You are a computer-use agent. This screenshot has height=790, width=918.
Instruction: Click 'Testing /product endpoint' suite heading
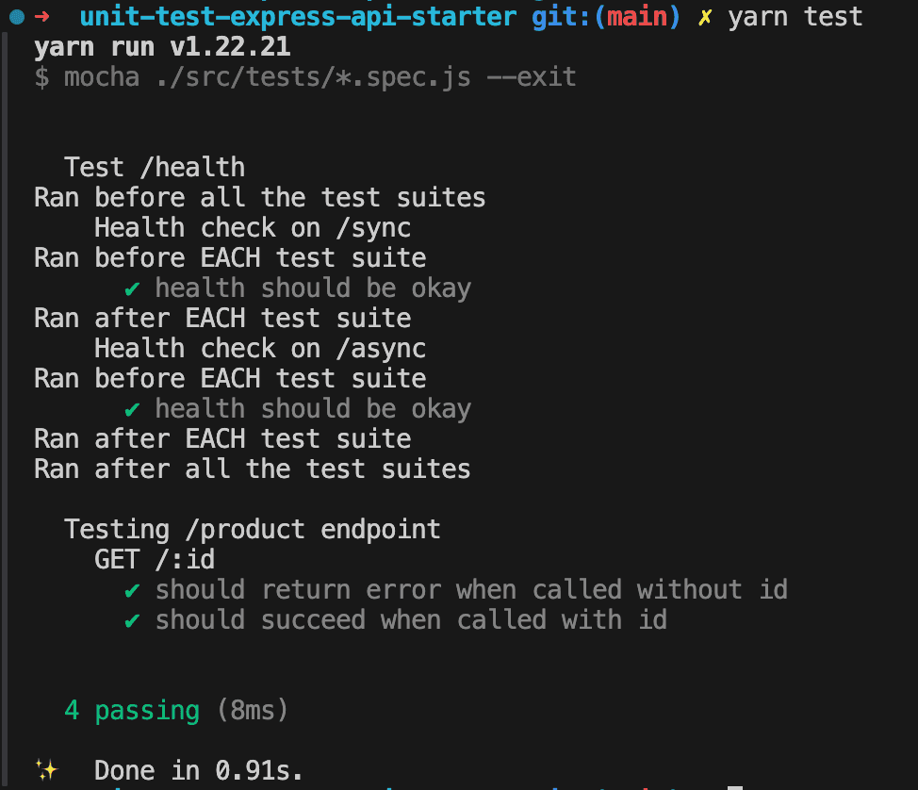coord(253,530)
